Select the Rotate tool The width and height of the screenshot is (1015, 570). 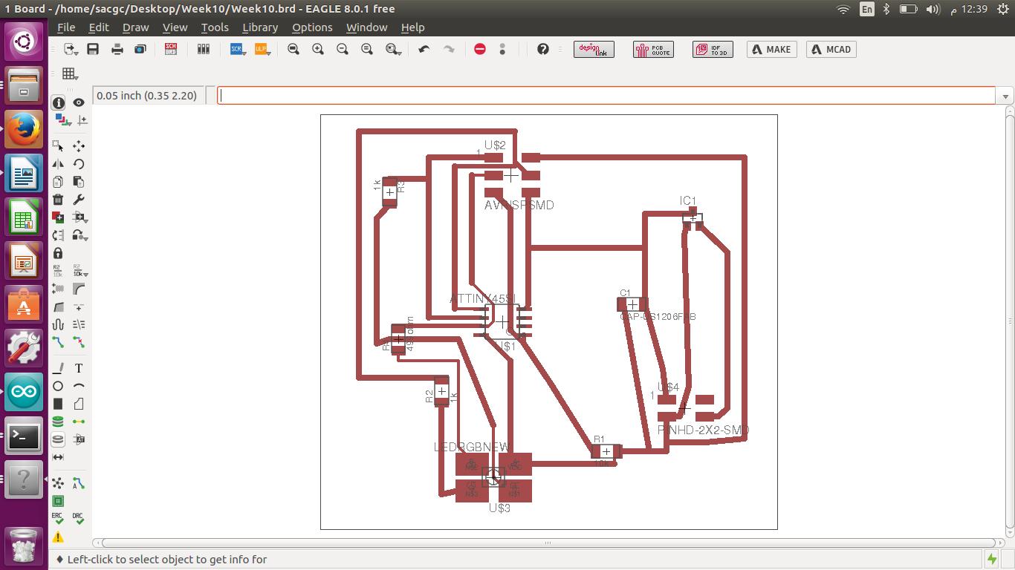click(79, 164)
